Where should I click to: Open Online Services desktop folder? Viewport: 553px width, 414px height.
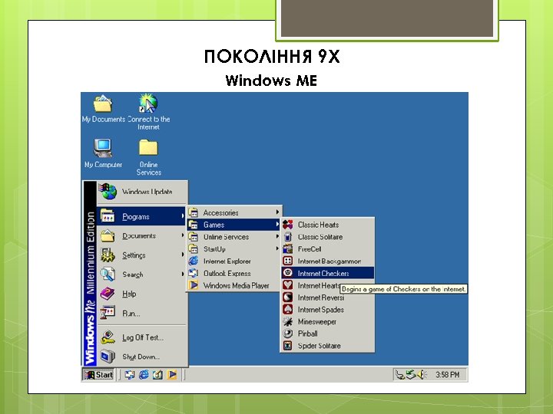pyautogui.click(x=148, y=157)
